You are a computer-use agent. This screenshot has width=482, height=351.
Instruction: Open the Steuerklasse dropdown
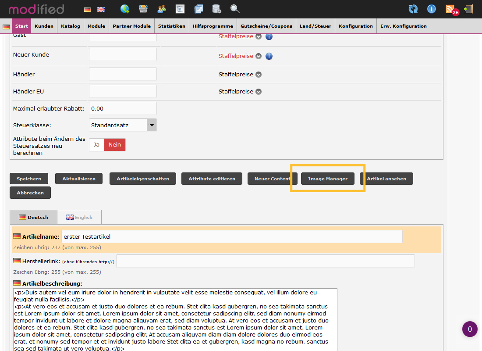point(152,125)
